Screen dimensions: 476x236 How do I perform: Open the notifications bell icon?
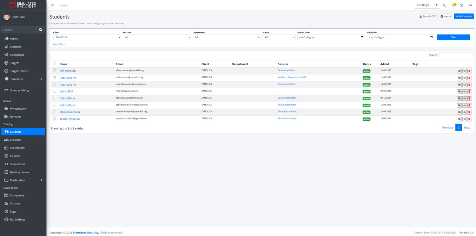[x=453, y=5]
